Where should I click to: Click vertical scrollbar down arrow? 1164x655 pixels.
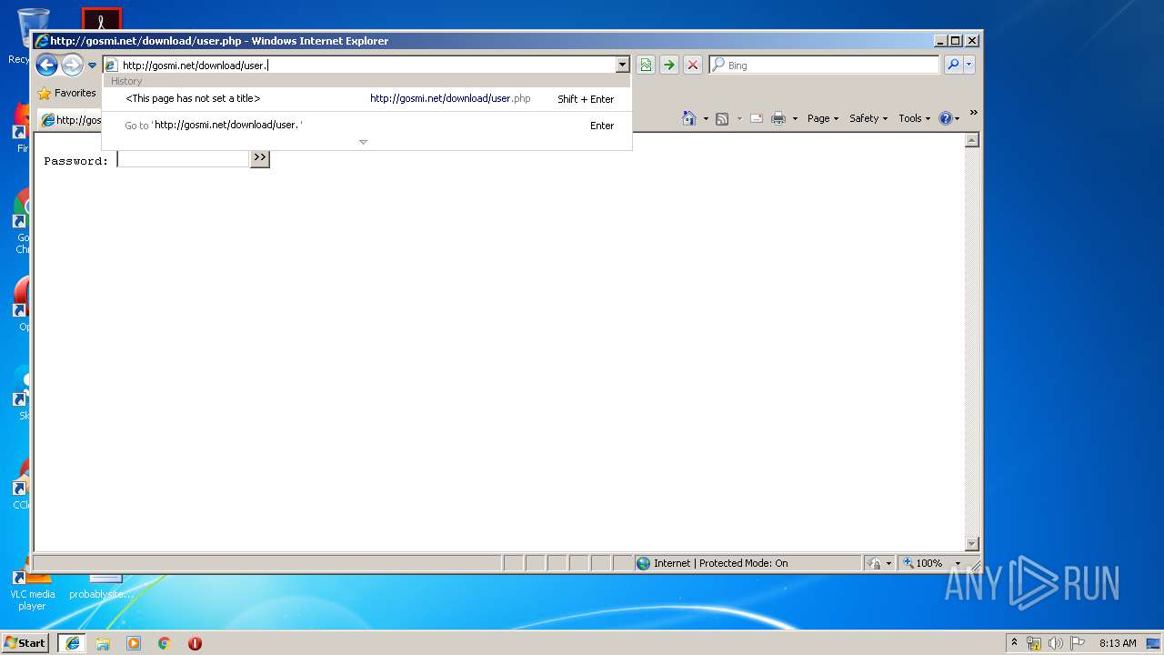(971, 543)
